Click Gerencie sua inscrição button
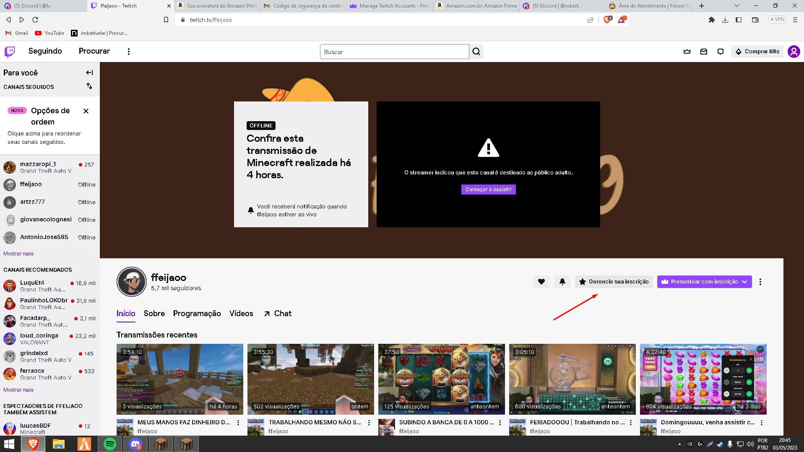804x452 pixels. (x=614, y=282)
